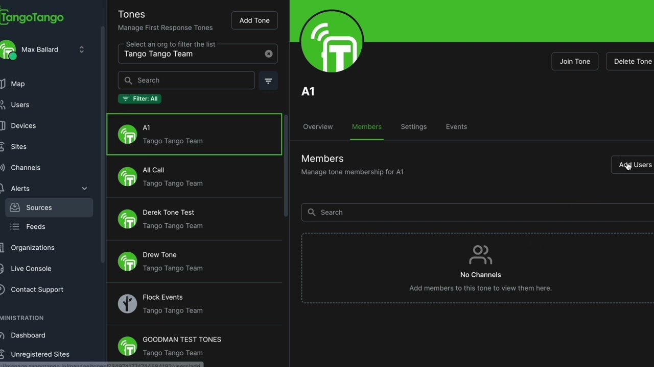
Task: Open the tone filter options icon
Action: [268, 81]
